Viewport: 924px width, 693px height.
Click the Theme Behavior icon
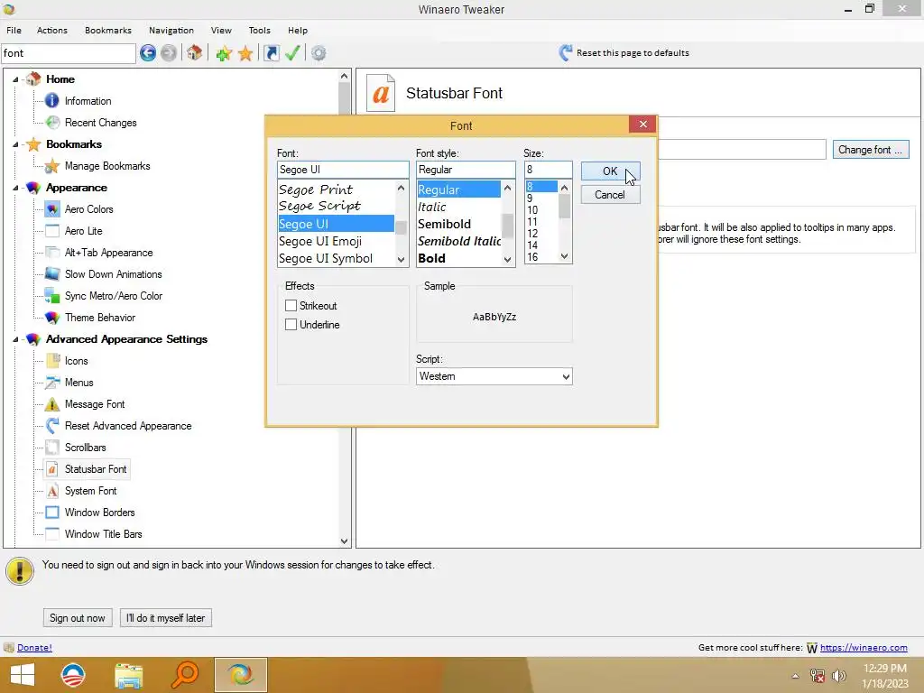point(52,318)
